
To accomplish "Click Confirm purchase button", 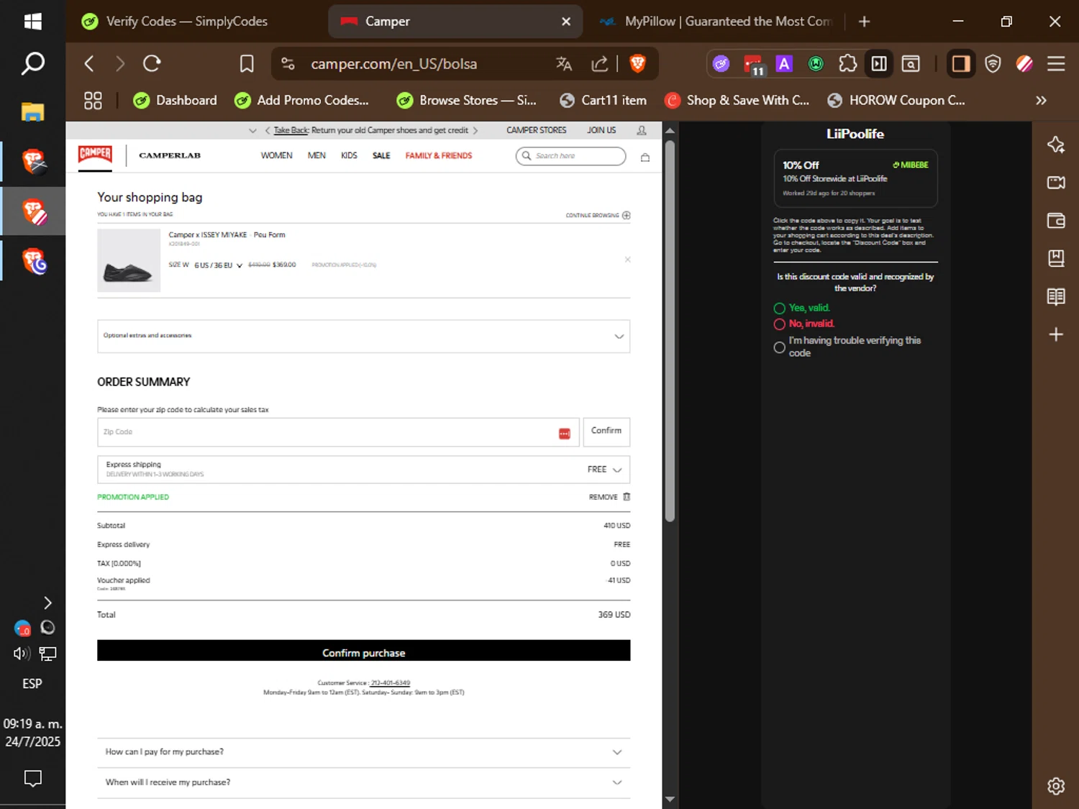I will [x=363, y=651].
